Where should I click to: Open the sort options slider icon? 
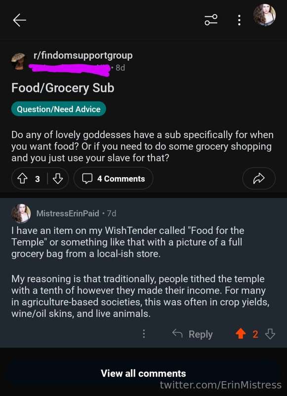211,20
